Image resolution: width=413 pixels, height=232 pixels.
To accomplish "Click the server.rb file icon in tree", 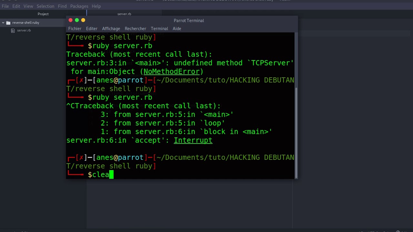I will pos(13,30).
